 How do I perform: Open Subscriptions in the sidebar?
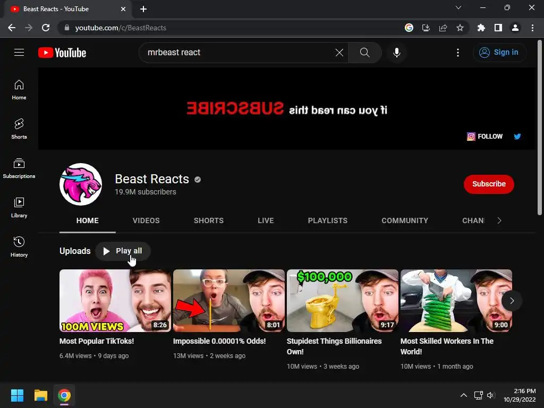click(19, 168)
